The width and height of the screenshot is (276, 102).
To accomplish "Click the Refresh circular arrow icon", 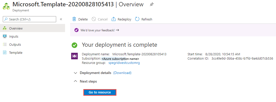I will (137, 19).
